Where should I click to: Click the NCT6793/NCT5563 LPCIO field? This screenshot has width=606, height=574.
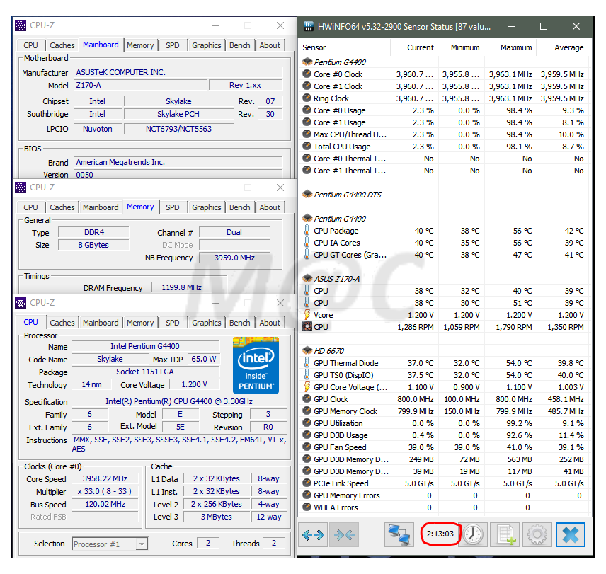[x=178, y=129]
